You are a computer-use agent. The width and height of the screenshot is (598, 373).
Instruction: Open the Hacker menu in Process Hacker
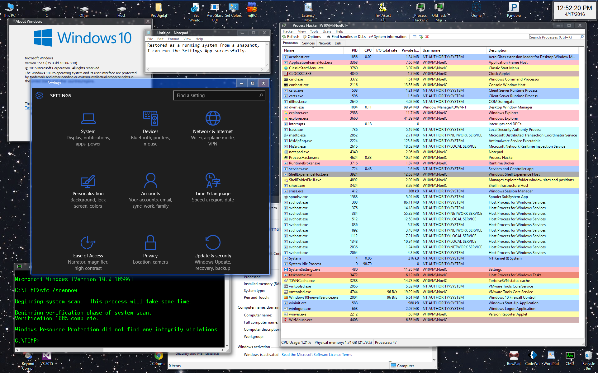[x=288, y=31]
